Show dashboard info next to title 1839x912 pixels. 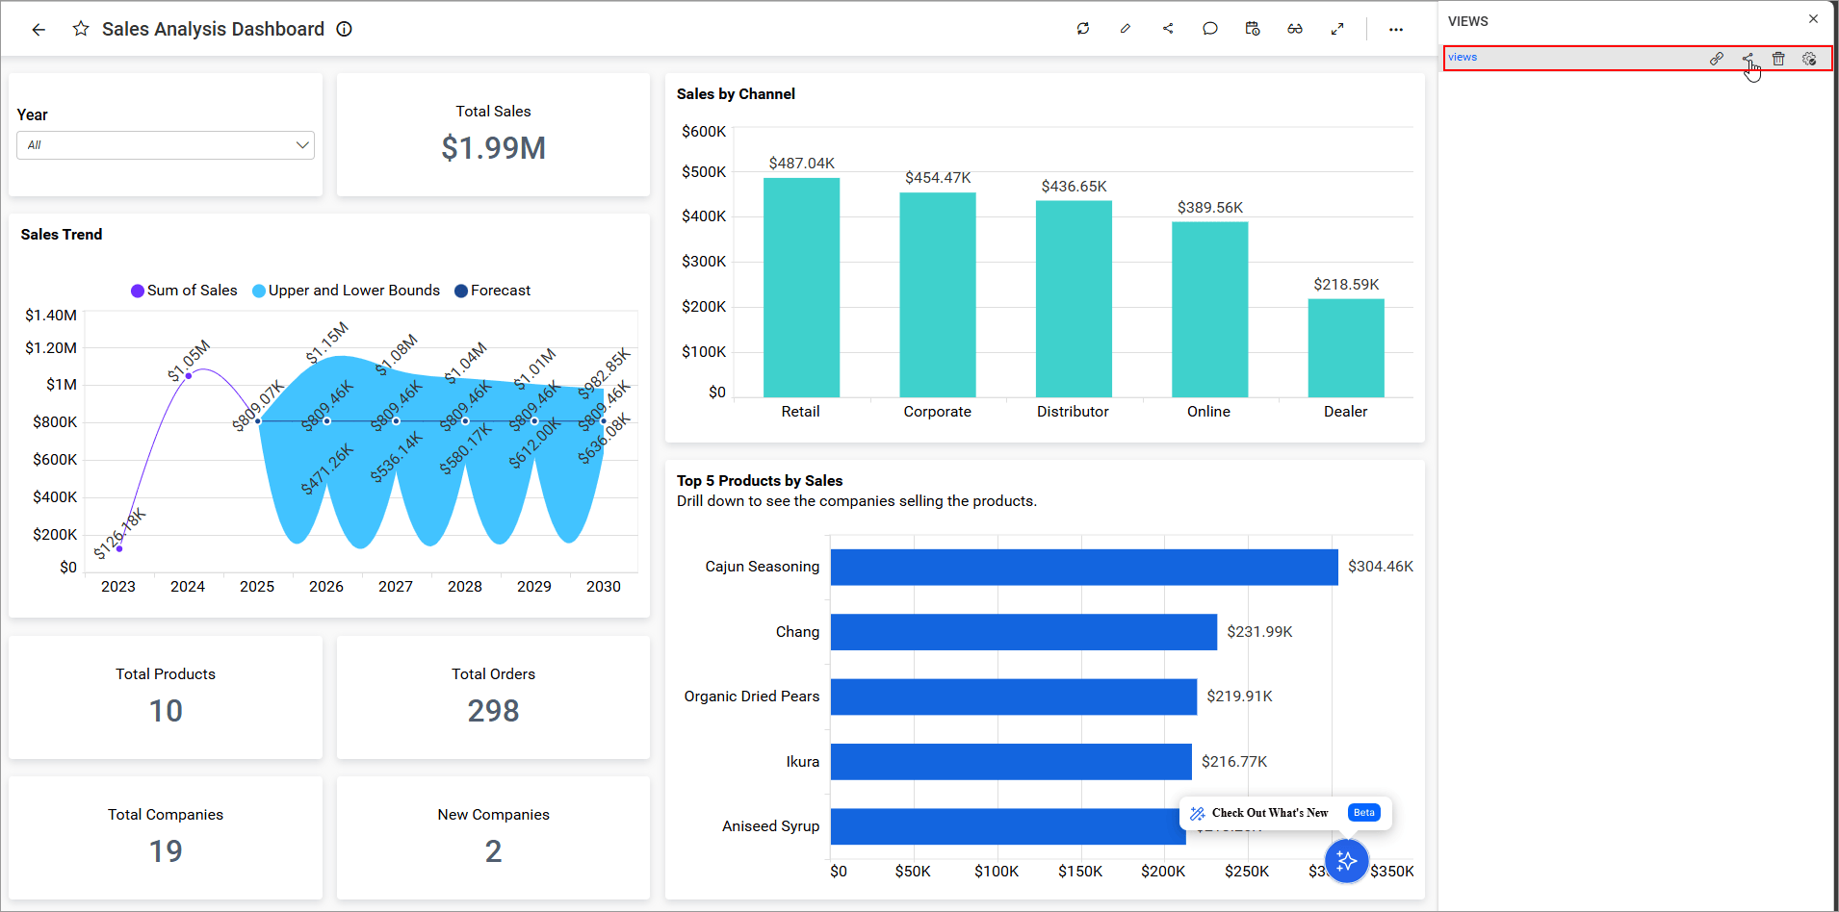(344, 29)
